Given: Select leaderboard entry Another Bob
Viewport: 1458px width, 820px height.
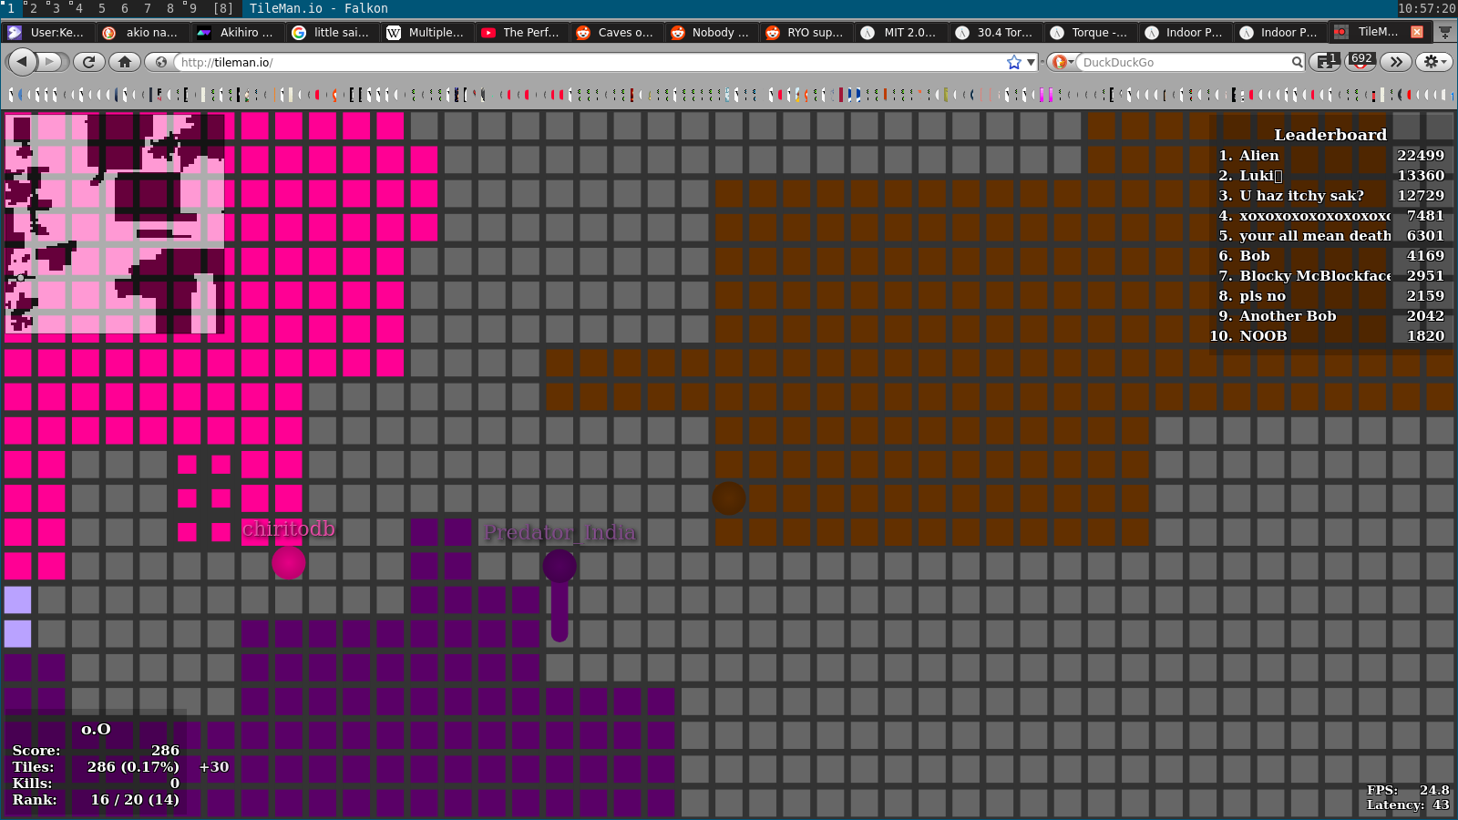Looking at the screenshot, I should point(1288,316).
